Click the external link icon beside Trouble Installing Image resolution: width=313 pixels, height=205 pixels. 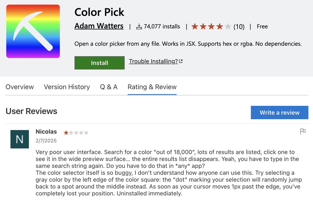[181, 61]
